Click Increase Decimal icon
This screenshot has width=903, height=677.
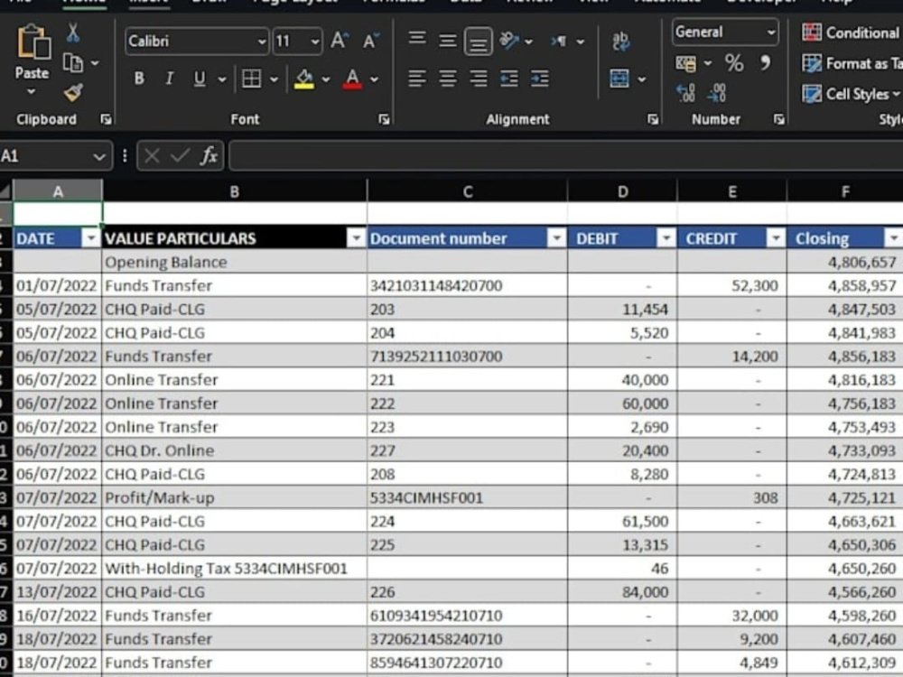(685, 93)
